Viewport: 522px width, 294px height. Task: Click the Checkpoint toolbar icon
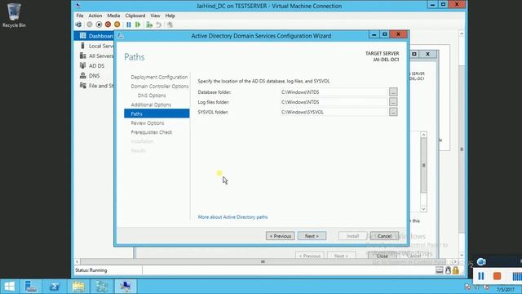click(149, 24)
